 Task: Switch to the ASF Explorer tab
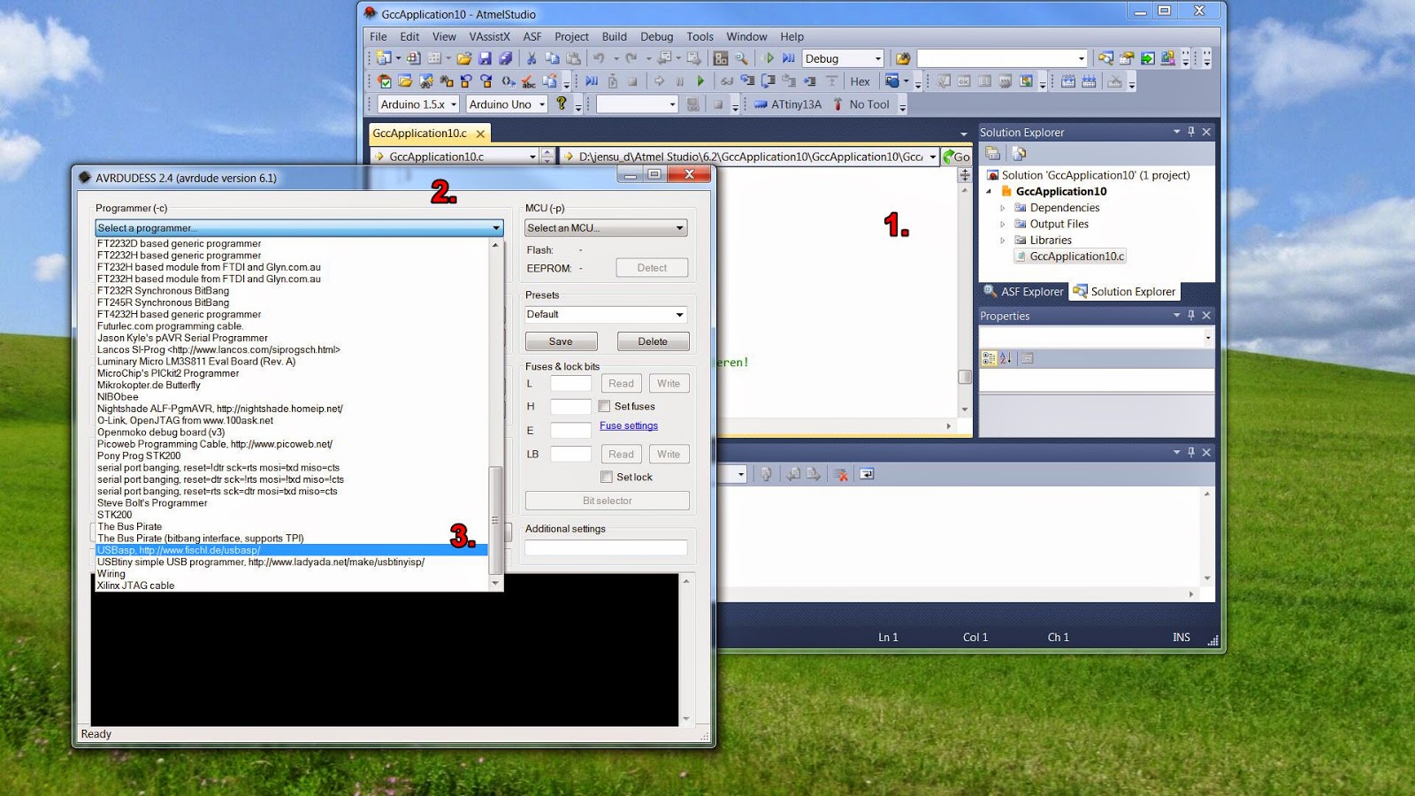pos(1023,292)
